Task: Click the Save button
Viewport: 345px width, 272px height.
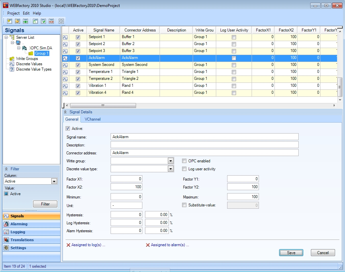Action: click(291, 252)
